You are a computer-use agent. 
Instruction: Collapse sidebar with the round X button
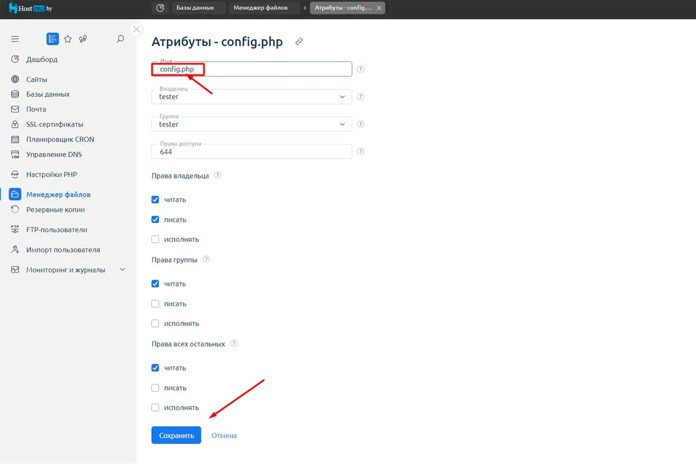pos(136,30)
